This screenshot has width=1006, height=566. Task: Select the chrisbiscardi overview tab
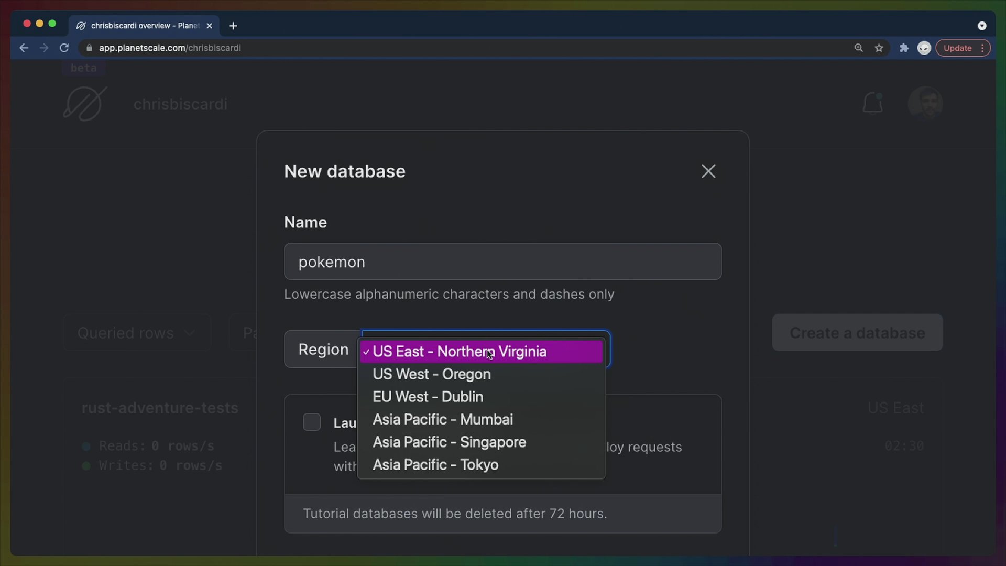tap(145, 26)
